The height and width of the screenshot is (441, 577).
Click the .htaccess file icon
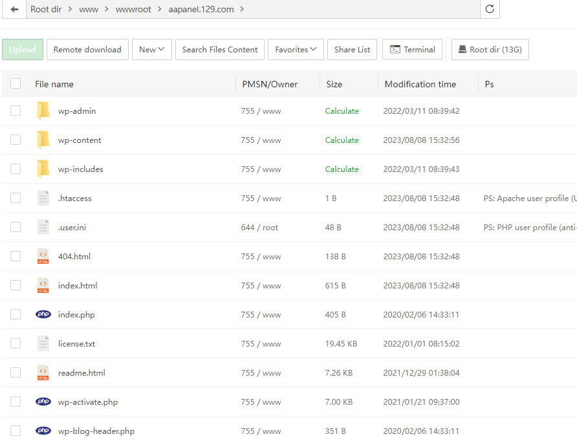pos(43,198)
